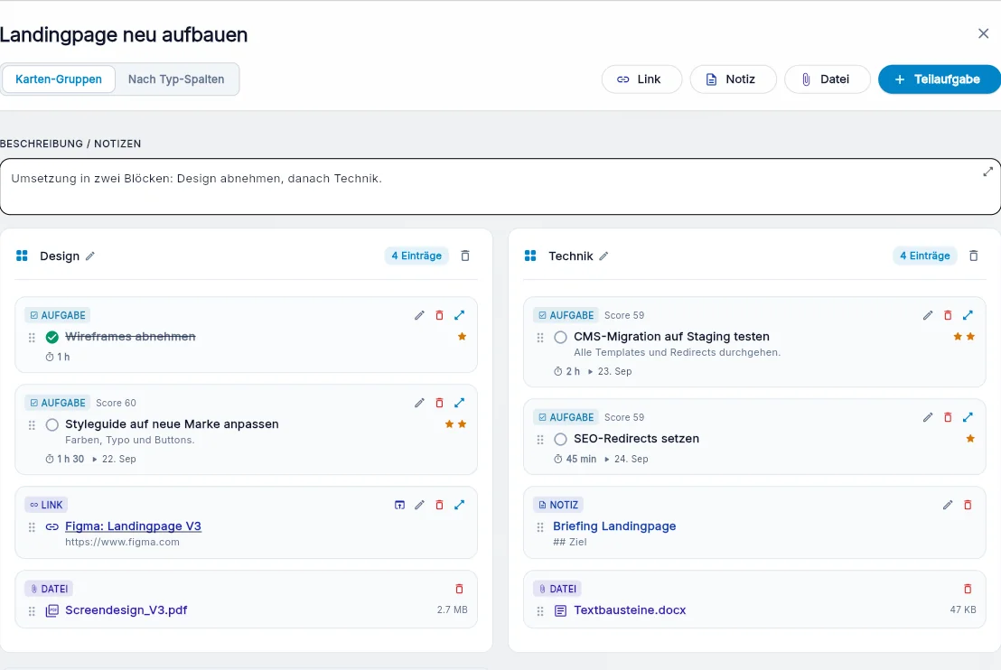The height and width of the screenshot is (670, 1001).
Task: Mark CMS-Migration auf Staging testen as done
Action: click(560, 337)
